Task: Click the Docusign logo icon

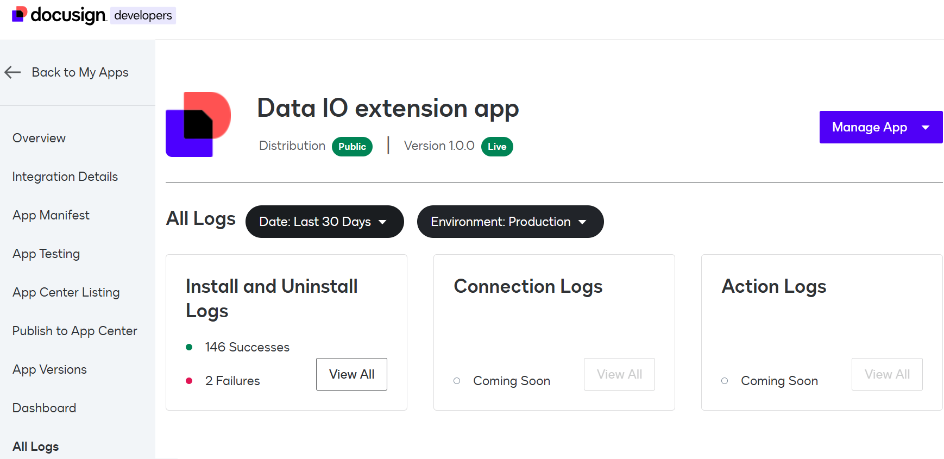Action: coord(20,14)
